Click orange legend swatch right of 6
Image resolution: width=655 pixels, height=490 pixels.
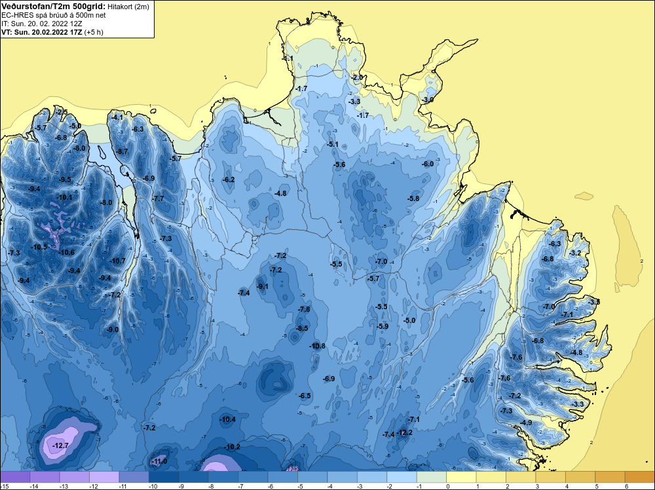point(639,477)
